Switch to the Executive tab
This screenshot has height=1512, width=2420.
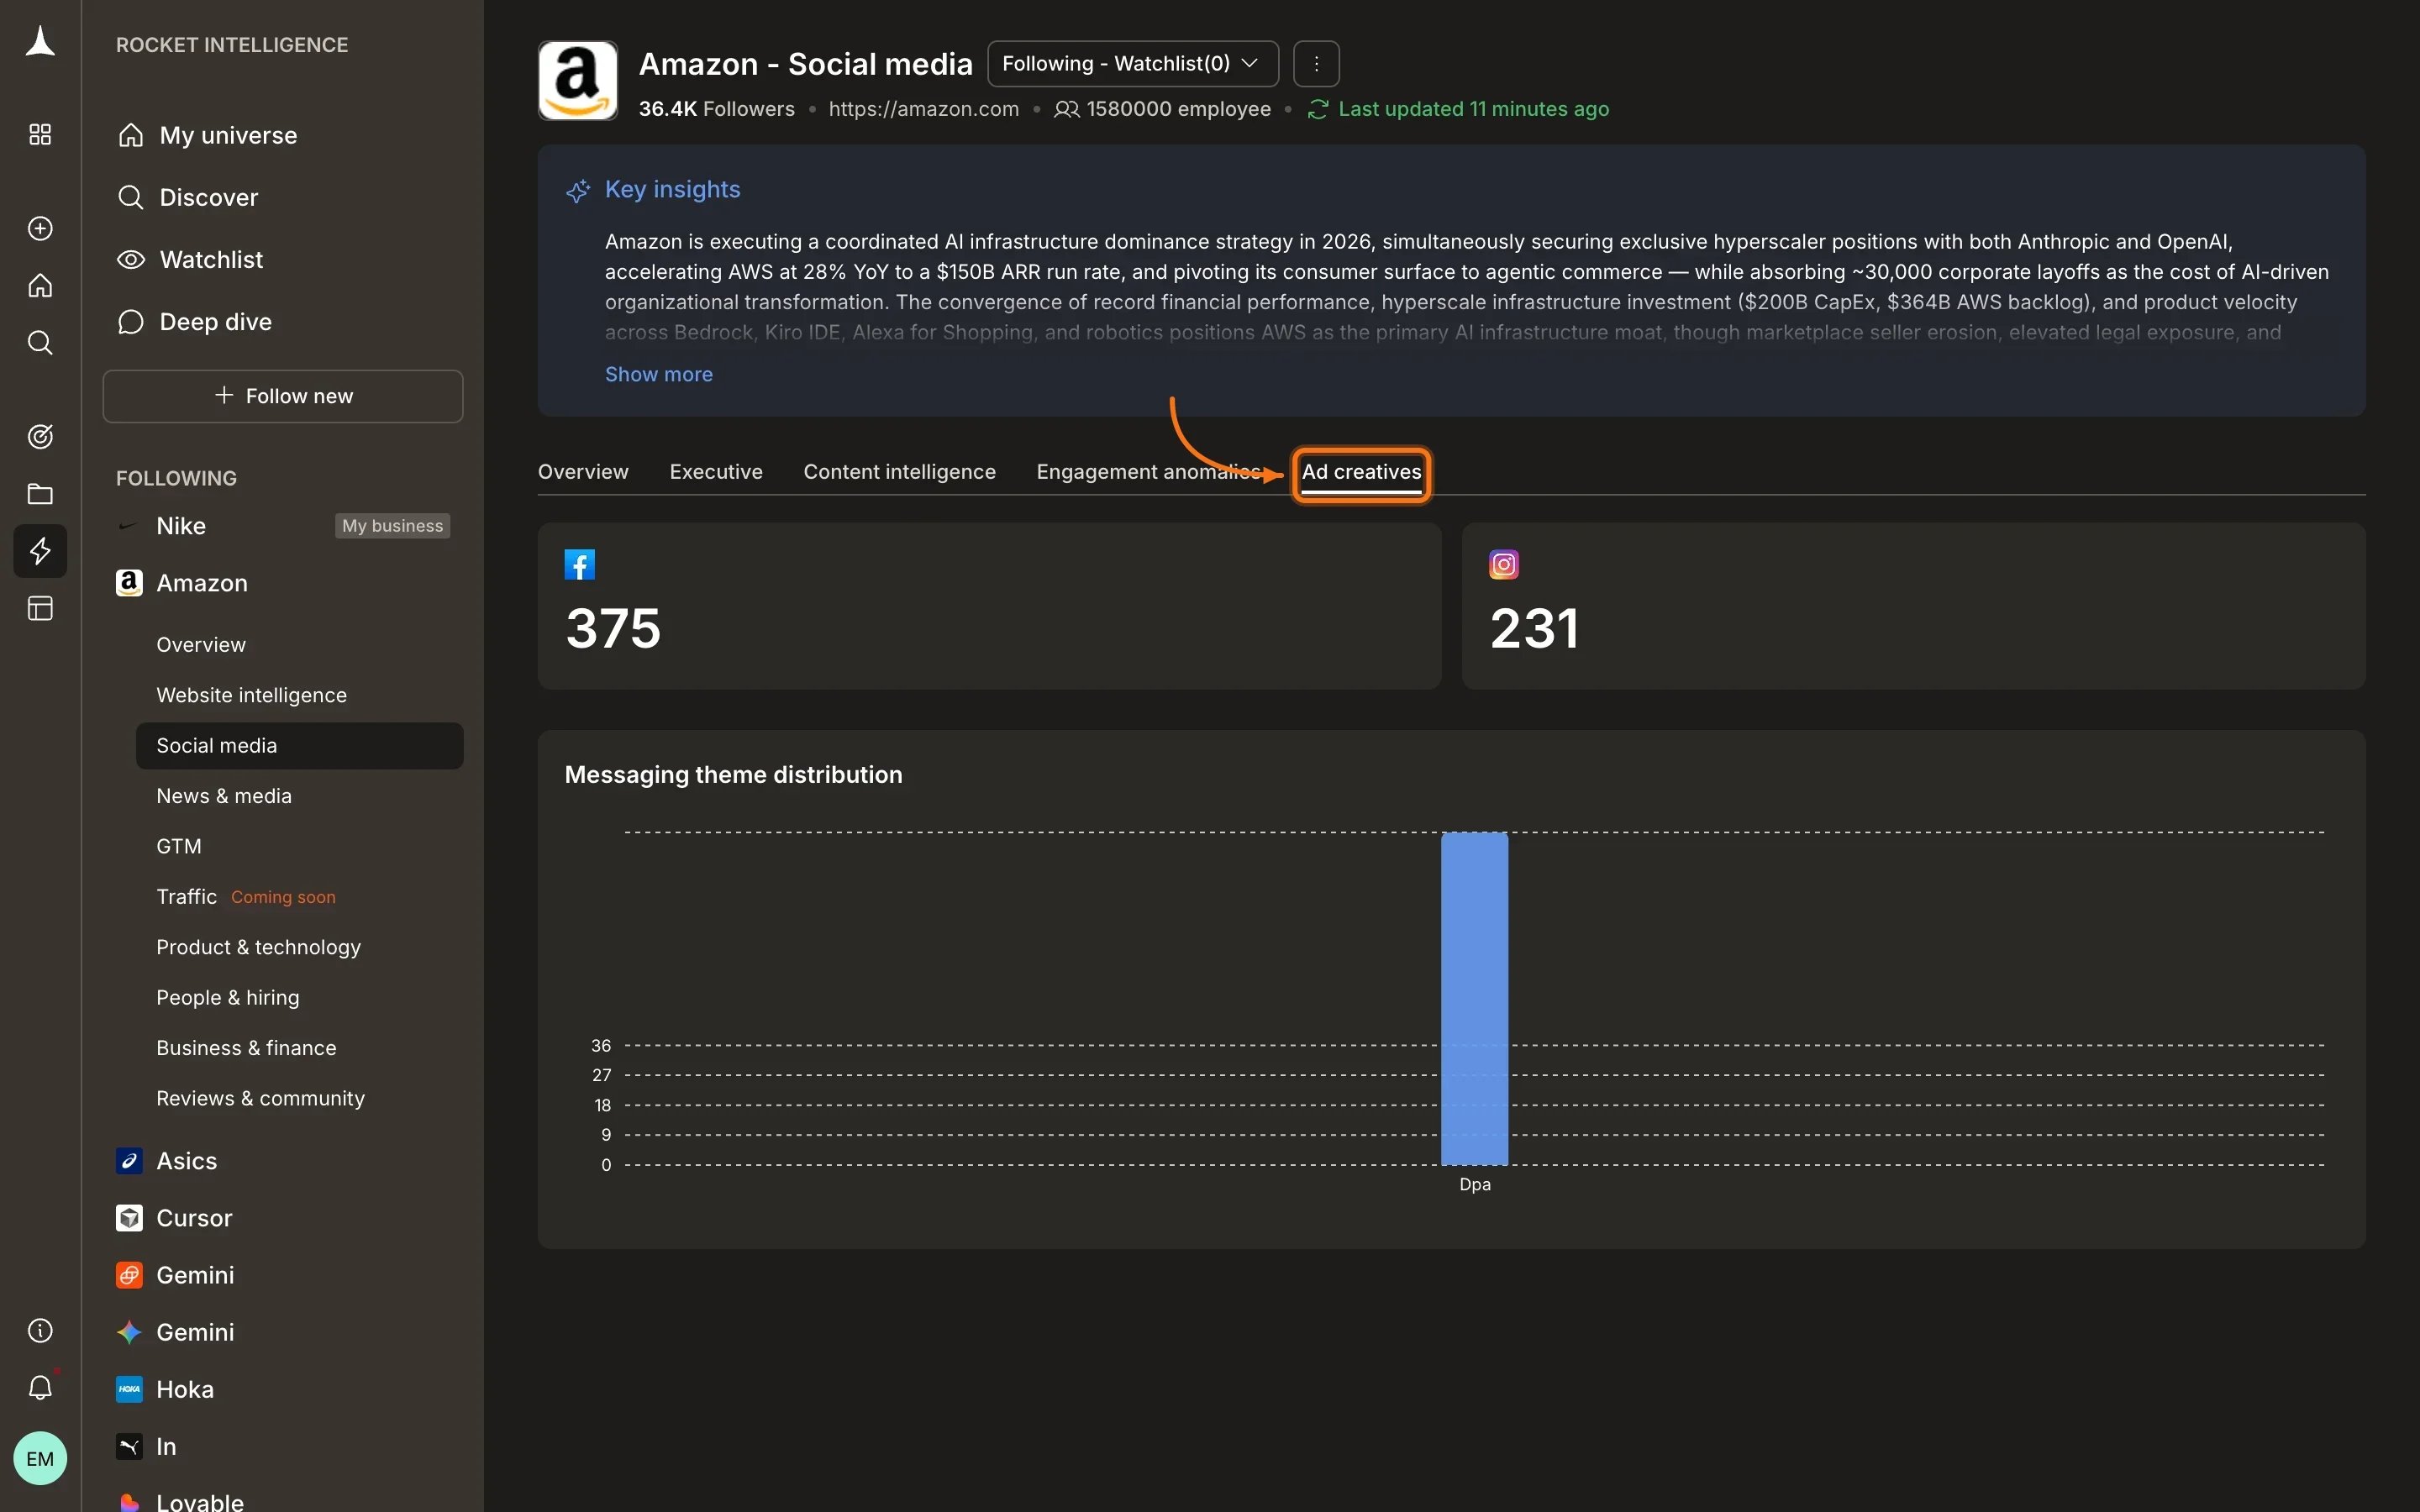point(716,472)
